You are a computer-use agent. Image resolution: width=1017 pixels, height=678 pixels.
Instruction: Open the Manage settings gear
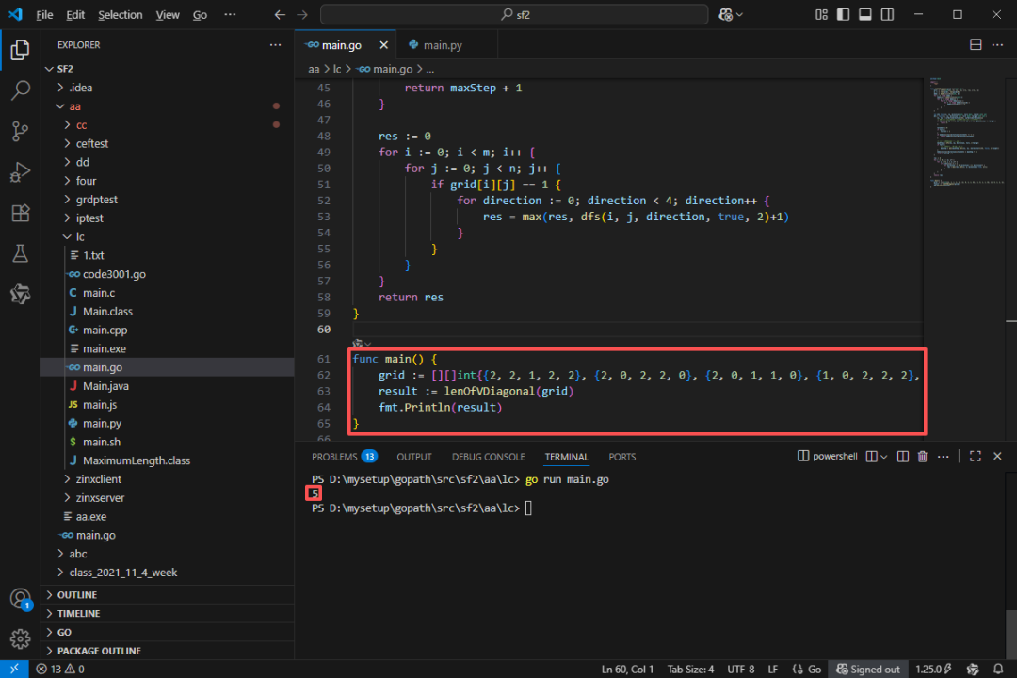tap(20, 638)
